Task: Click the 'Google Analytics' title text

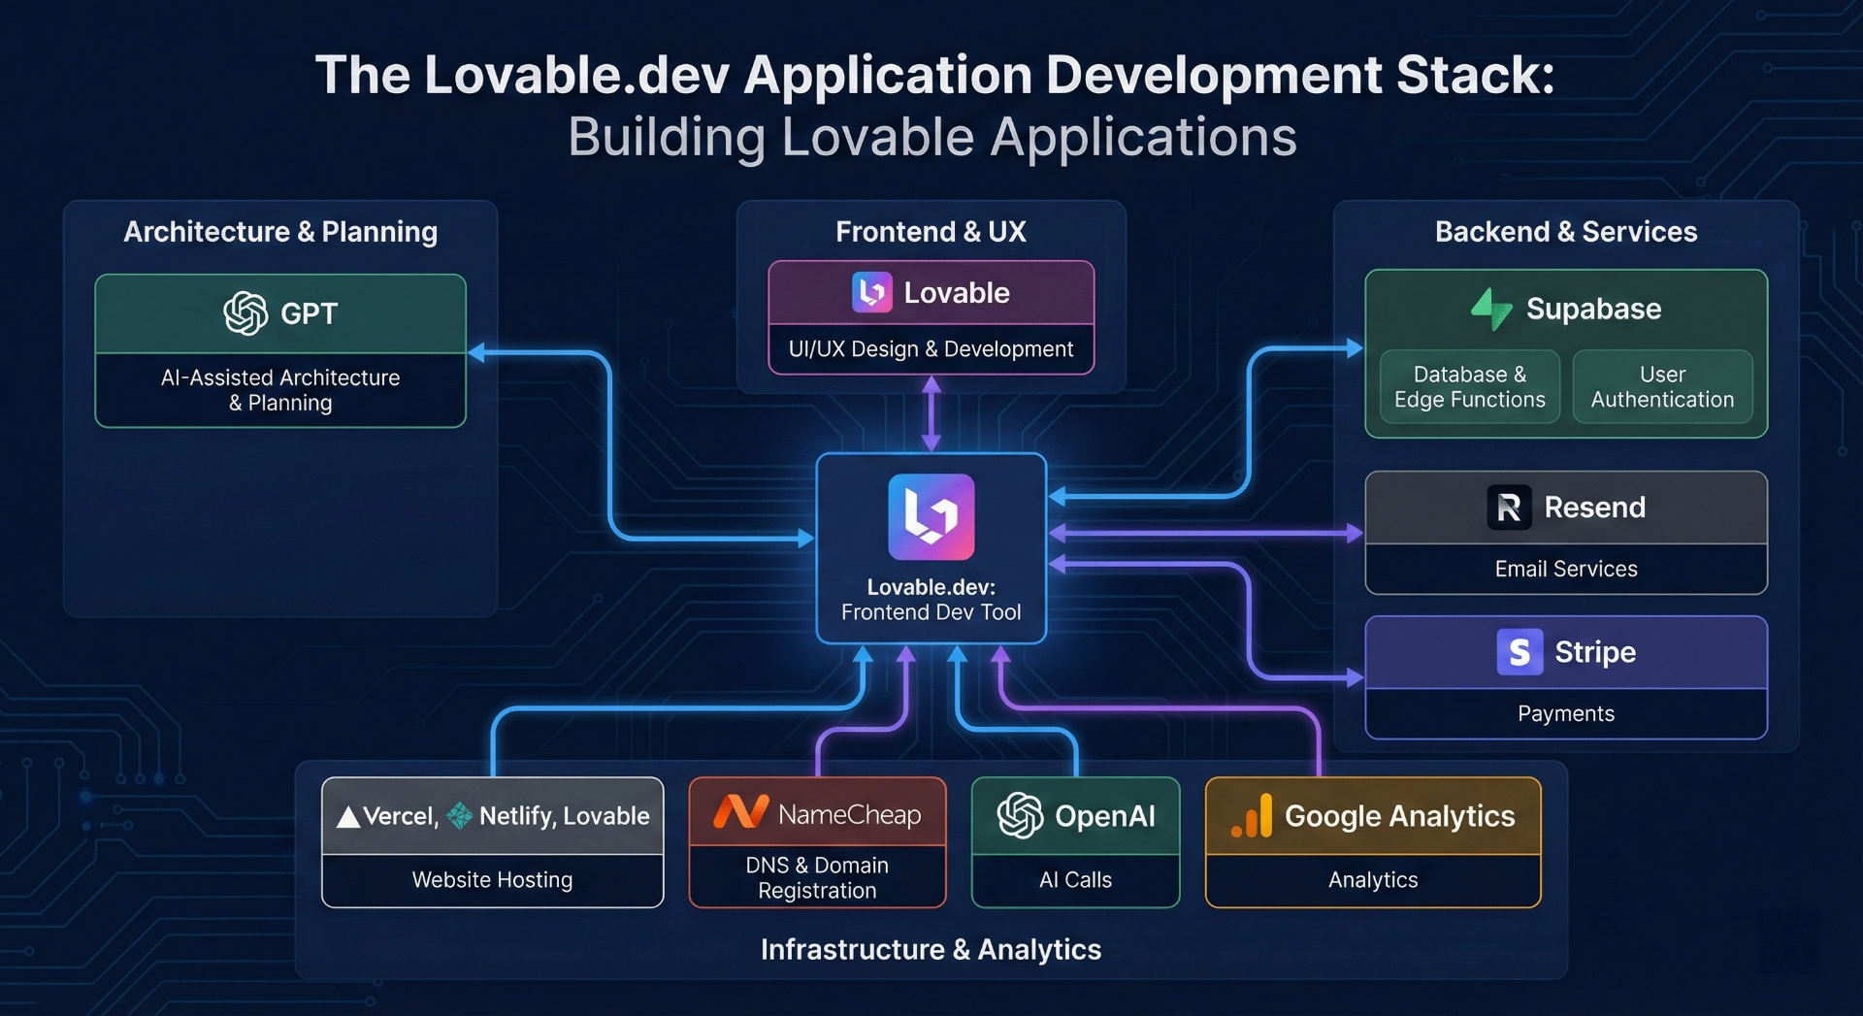Action: click(1399, 816)
